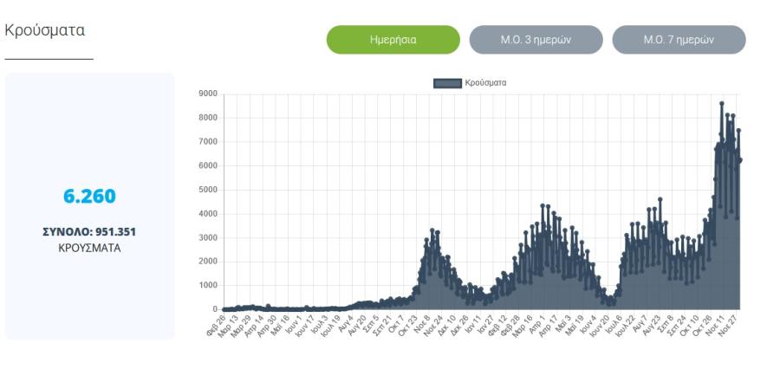
Task: Click the Ιαν 11 x-axis date label
Action: 473,324
